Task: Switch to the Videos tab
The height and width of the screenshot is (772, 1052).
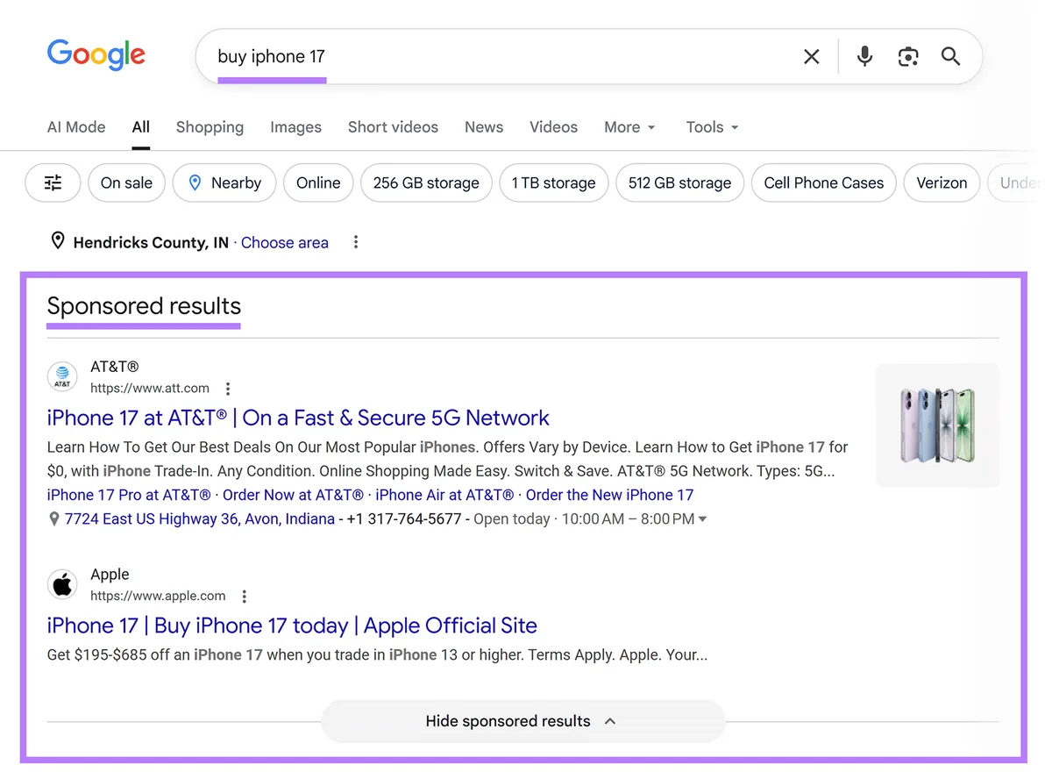Action: 553,127
